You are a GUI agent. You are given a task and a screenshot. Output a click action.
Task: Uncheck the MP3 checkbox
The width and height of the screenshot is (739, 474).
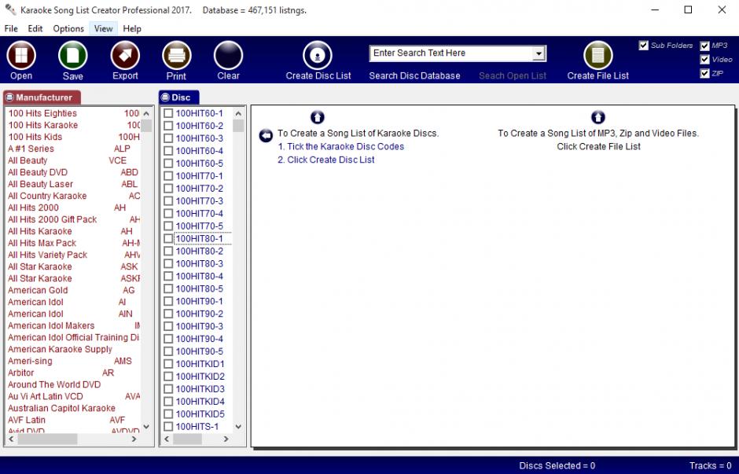click(704, 46)
